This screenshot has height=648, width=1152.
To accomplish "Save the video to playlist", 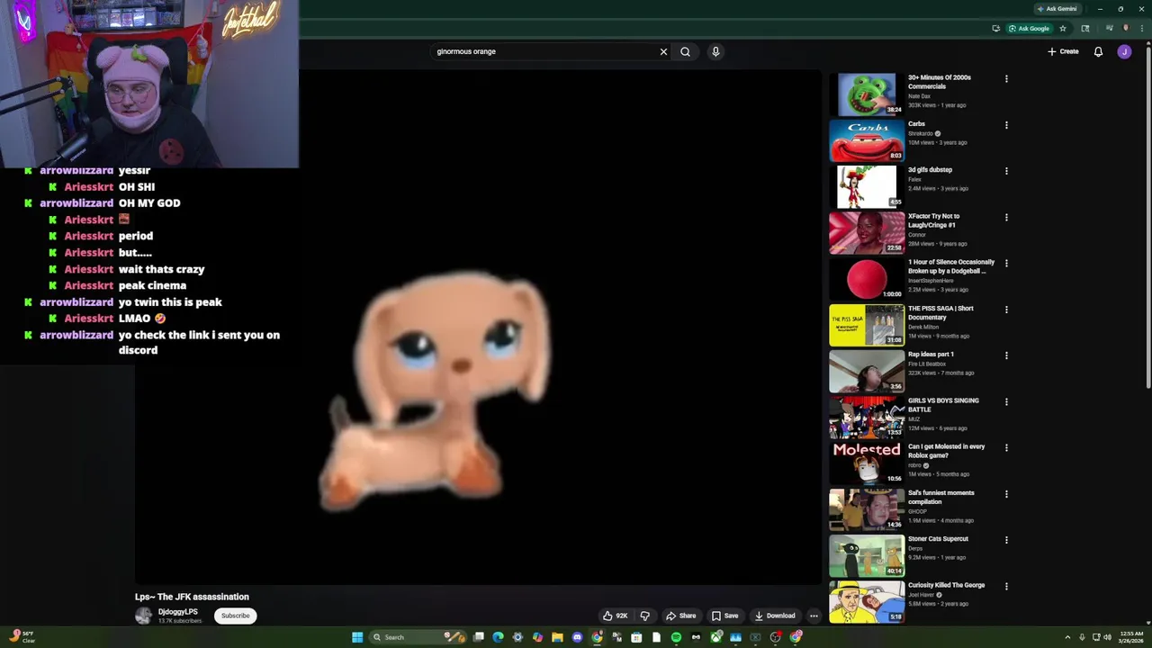I will (724, 616).
